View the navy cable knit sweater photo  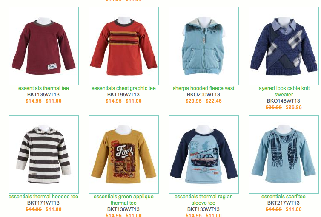pos(284,46)
